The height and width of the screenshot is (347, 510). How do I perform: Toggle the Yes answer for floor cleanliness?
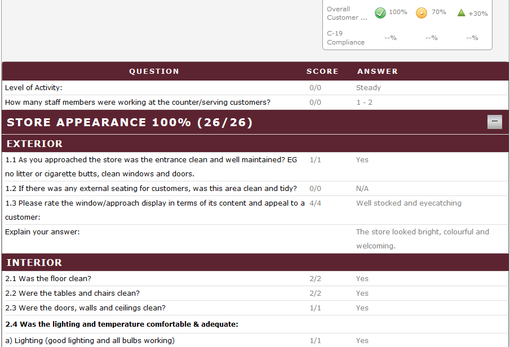click(362, 278)
